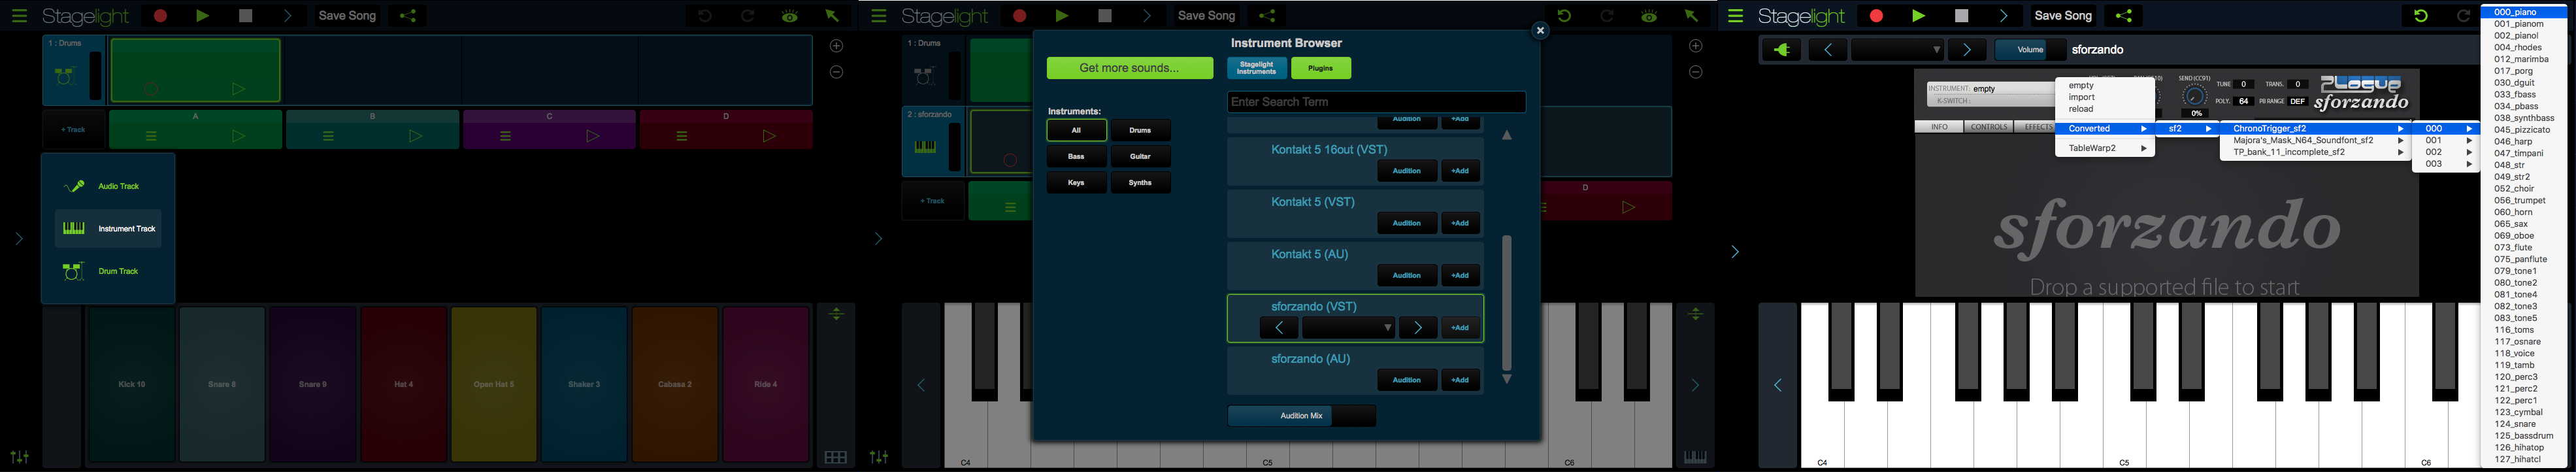Tap the Ride 4 pink drum pad
The width and height of the screenshot is (2576, 472).
point(766,384)
